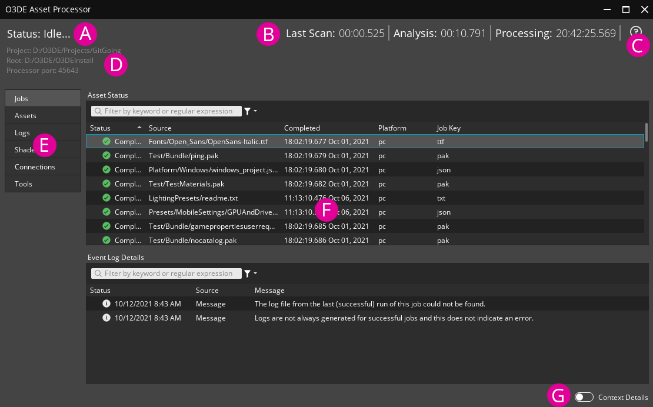Open the filter options dropdown in Event Log Details
This screenshot has width=653, height=407.
tap(255, 274)
